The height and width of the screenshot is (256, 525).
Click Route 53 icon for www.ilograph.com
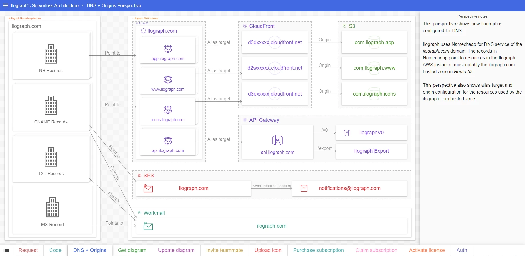168,80
